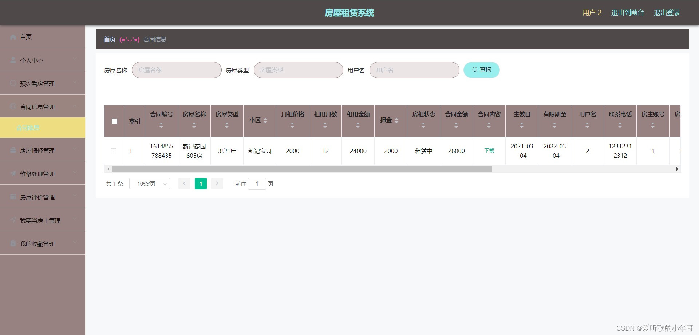Sort the table by 房主账号
699x335 pixels.
click(x=653, y=125)
